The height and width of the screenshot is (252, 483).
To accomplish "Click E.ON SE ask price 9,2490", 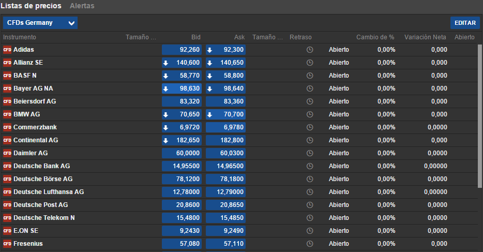I will 225,231.
